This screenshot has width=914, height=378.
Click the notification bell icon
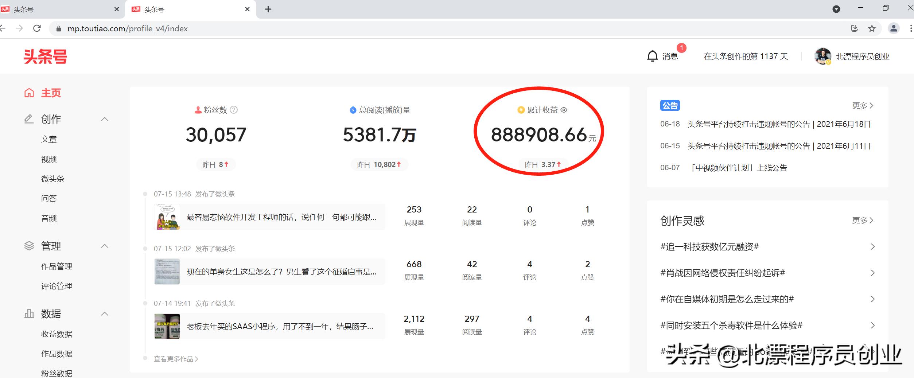652,56
